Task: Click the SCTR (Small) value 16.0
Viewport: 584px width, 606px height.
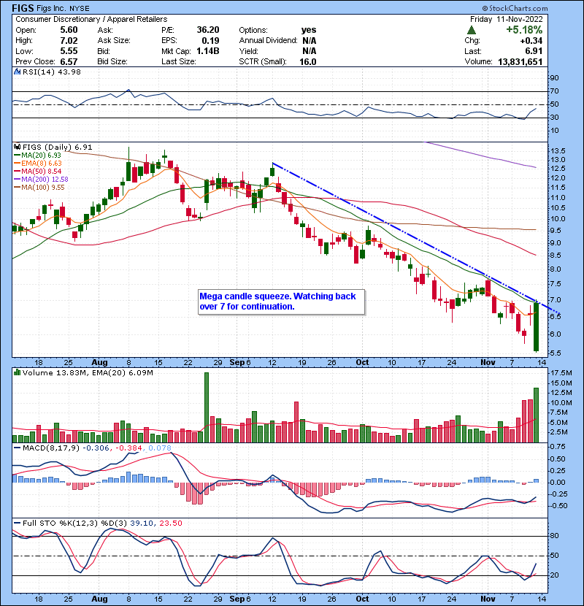Action: pos(307,62)
